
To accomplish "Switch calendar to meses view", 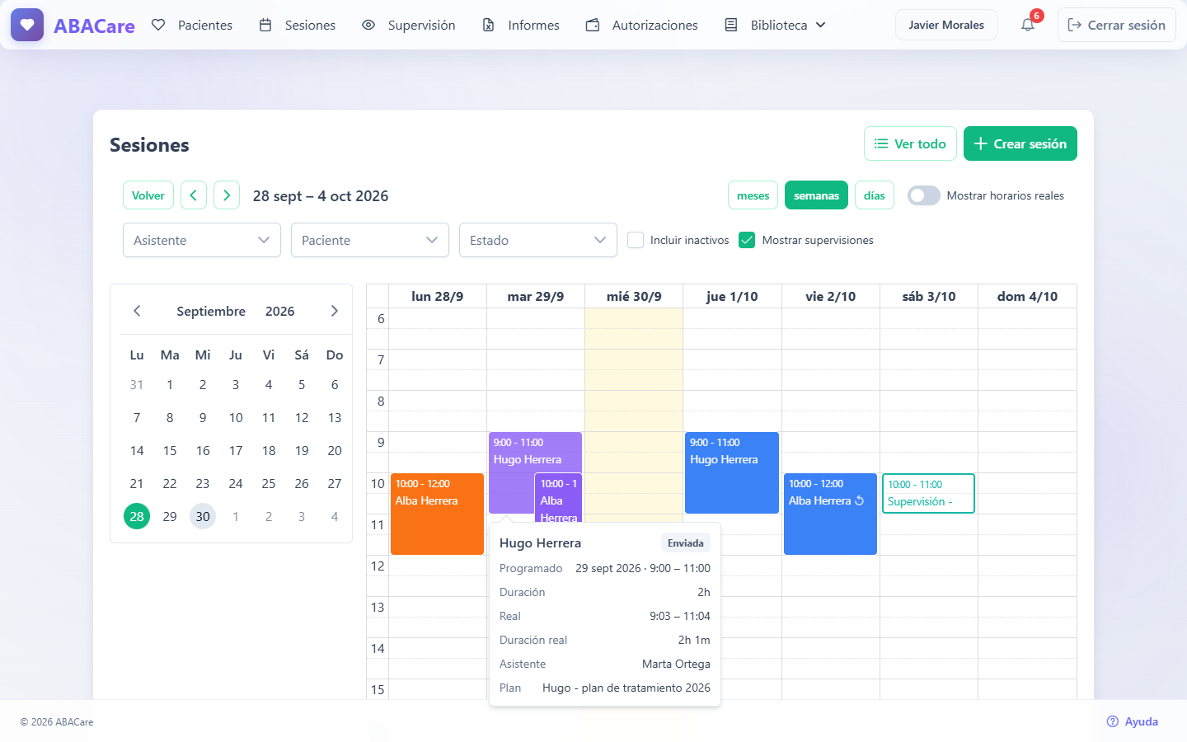I will [x=753, y=195].
